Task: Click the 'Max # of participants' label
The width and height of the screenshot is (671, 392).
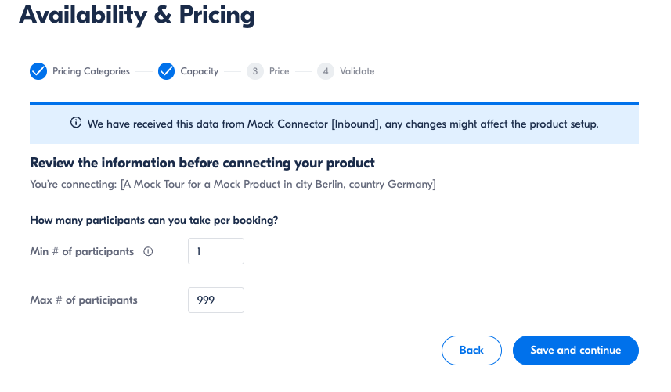Action: (84, 300)
